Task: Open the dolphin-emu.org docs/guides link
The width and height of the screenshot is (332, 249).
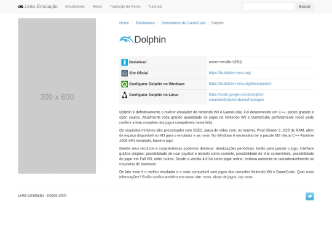Action: [240, 84]
